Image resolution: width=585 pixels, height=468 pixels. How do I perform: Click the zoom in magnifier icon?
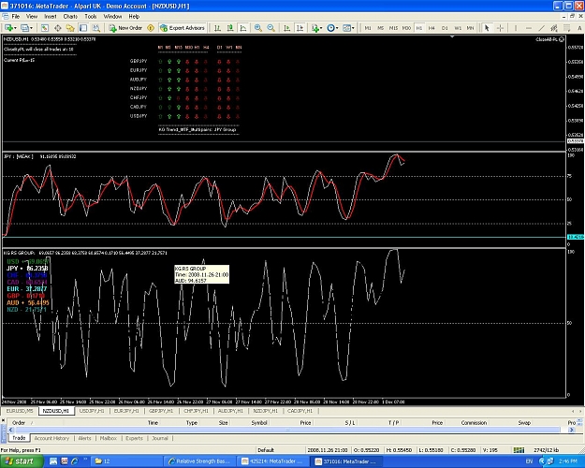(257, 28)
